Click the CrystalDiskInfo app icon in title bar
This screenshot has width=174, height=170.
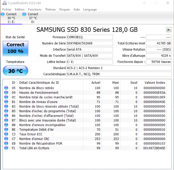pyautogui.click(x=4, y=3)
